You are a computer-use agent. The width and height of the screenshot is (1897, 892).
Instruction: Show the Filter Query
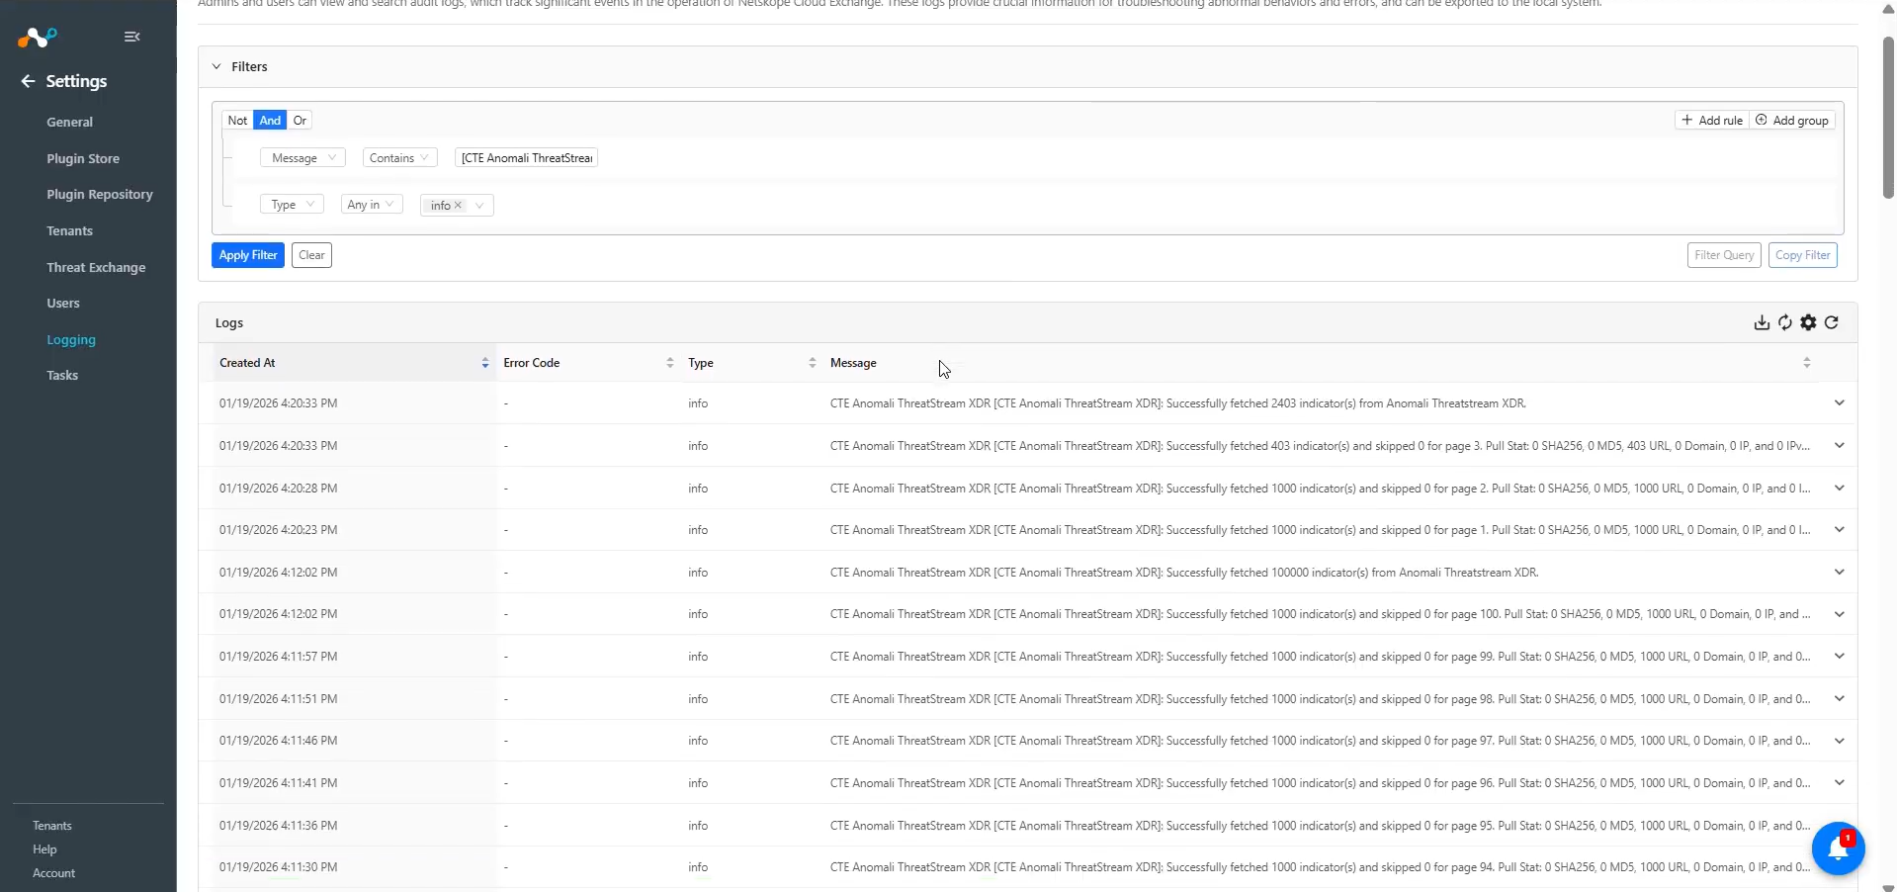[1724, 255]
